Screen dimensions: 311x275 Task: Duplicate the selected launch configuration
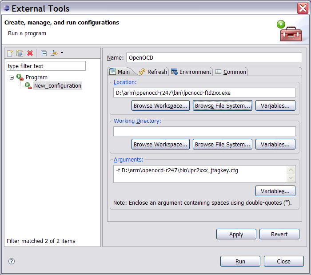point(20,53)
